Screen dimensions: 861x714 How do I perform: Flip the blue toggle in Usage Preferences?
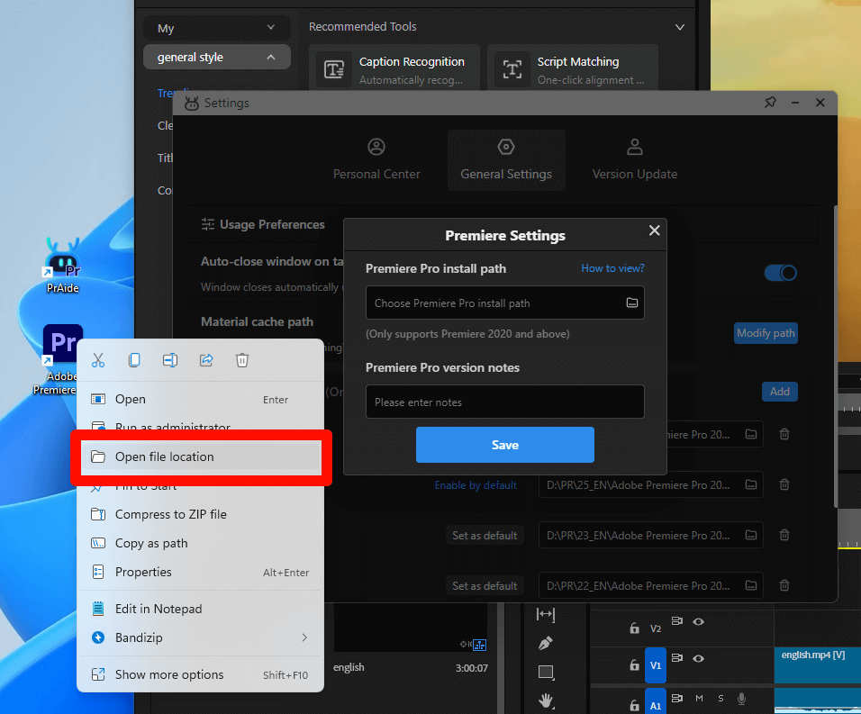pyautogui.click(x=780, y=273)
